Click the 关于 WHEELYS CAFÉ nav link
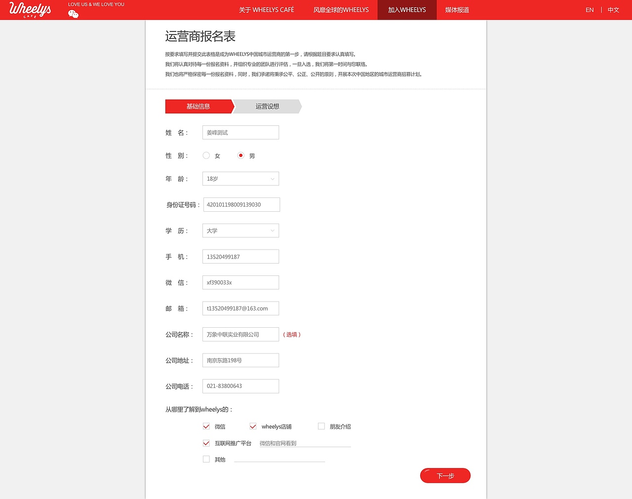The width and height of the screenshot is (632, 499). [266, 9]
